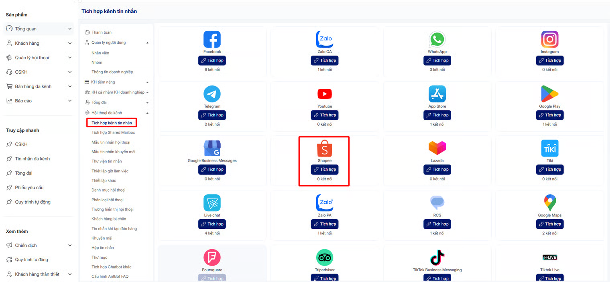Select Mẫu tin nhắn hội thoại item
The width and height of the screenshot is (610, 282).
point(111,142)
